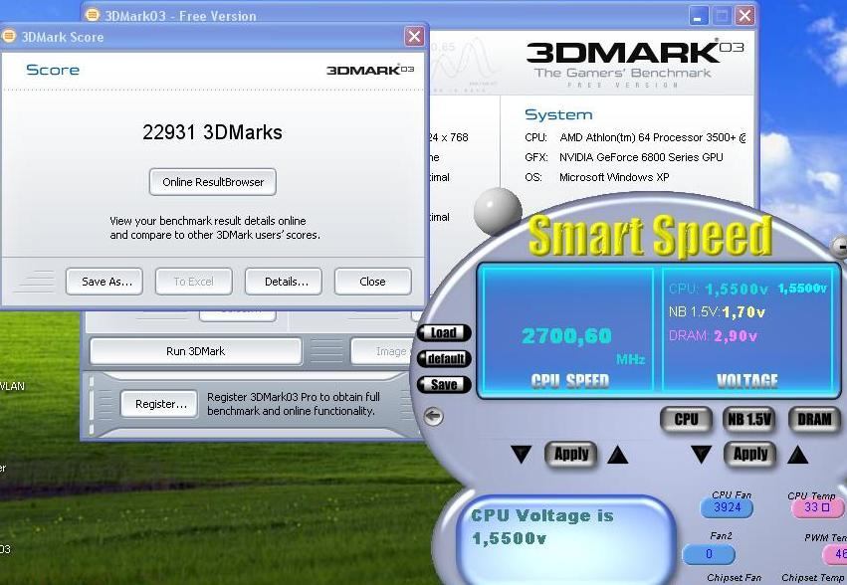Close the 3DMark Score dialog with X
The width and height of the screenshot is (847, 585).
[414, 36]
